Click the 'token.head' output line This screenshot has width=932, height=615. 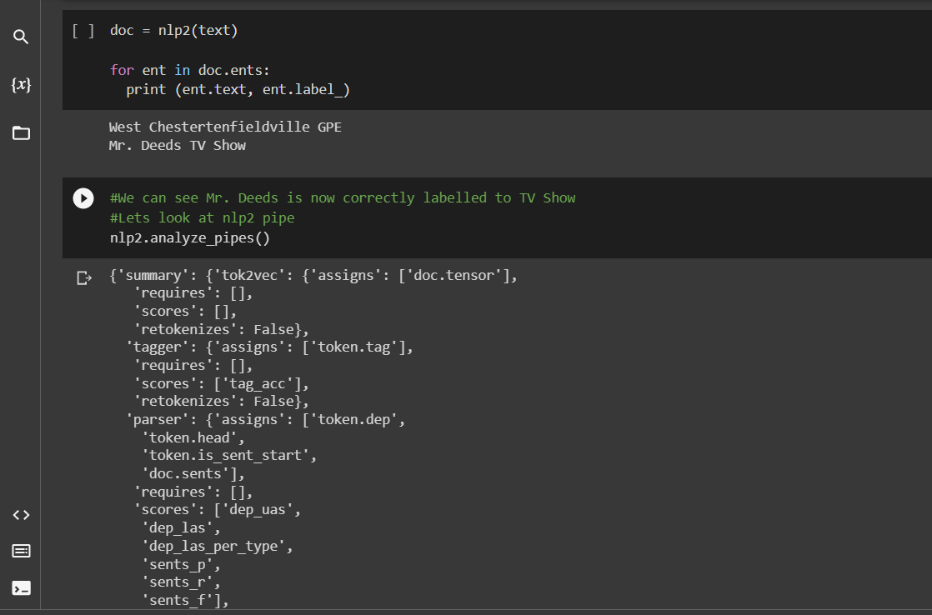[193, 437]
